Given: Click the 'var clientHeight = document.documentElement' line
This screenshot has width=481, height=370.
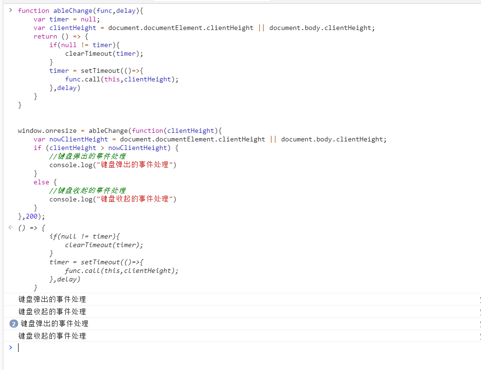Looking at the screenshot, I should click(x=204, y=28).
